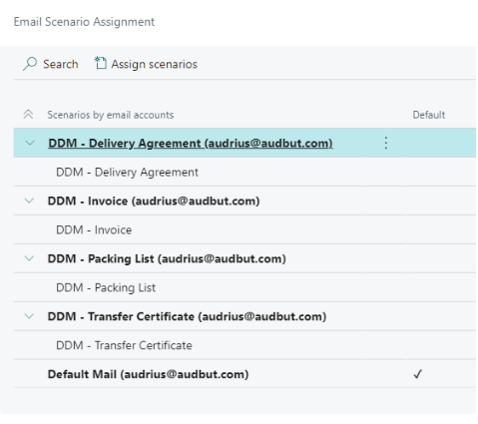Select the DDM - Invoice scenario child row
Viewport: 478px width, 424px height.
[244, 229]
